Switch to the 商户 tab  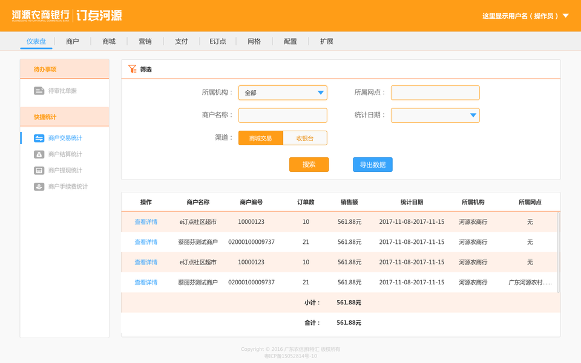click(72, 42)
